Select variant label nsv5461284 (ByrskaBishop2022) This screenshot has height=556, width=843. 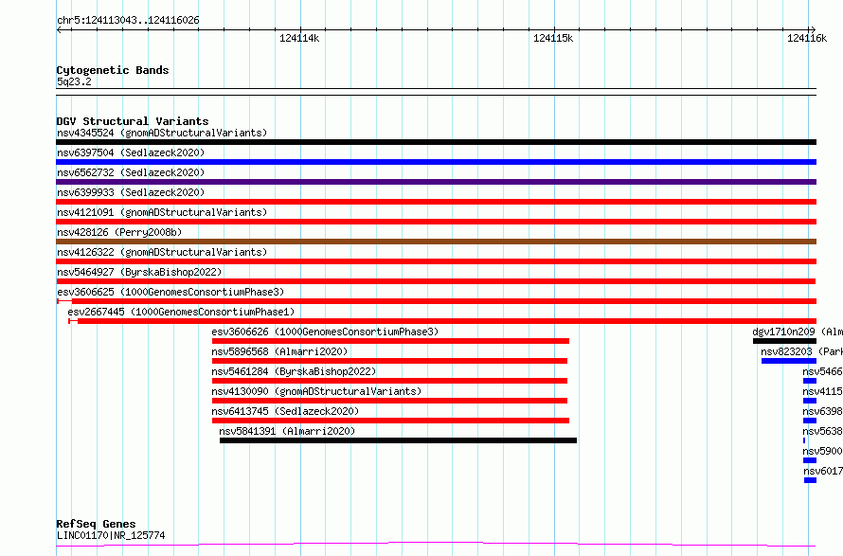pos(294,371)
